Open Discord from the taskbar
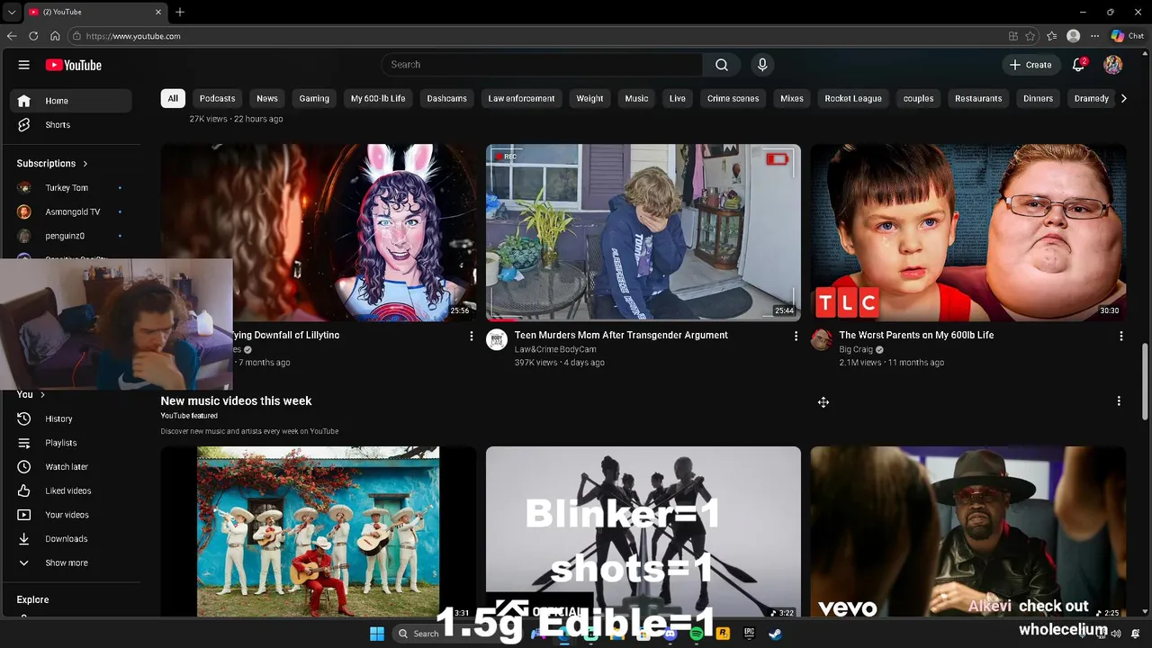1152x648 pixels. pos(670,634)
